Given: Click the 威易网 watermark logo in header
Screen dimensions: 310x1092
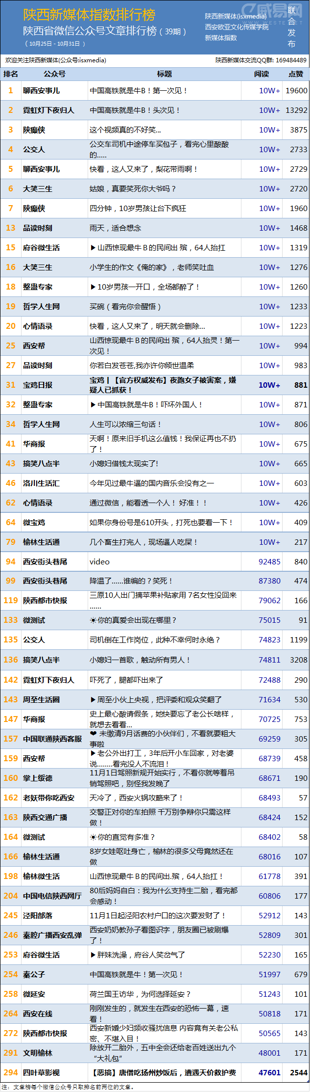Looking at the screenshot, I should pyautogui.click(x=272, y=11).
